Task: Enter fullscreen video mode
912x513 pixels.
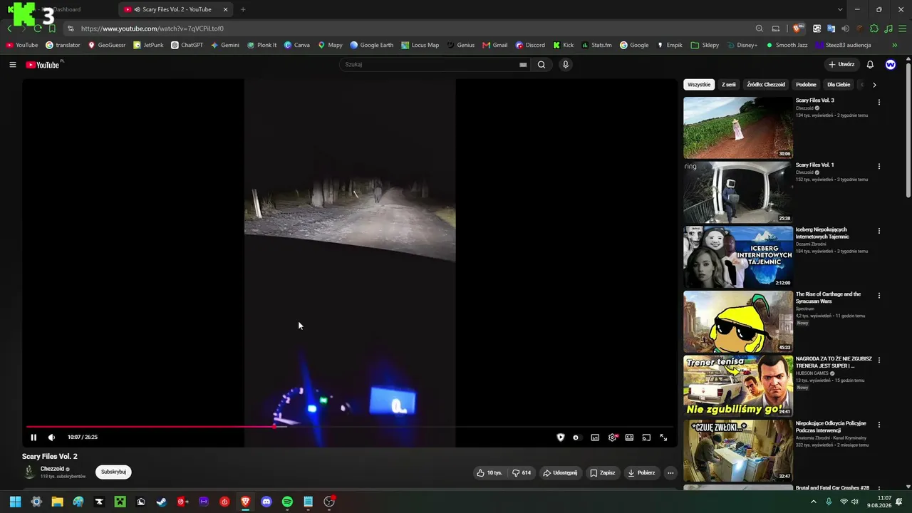Action: pos(663,437)
